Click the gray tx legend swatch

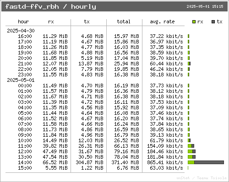coord(213,22)
